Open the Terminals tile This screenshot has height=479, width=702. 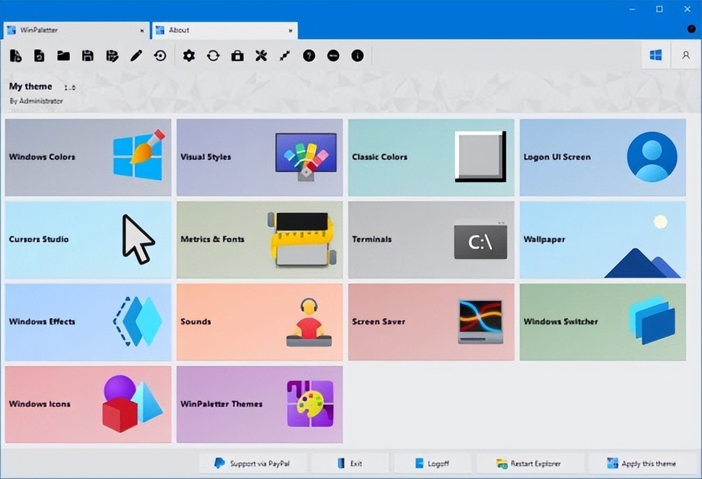pos(431,239)
